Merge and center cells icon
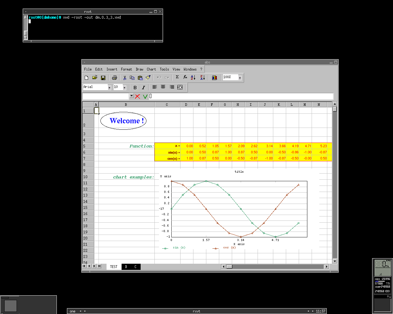Viewport: 393px width, 314px height. (180, 87)
